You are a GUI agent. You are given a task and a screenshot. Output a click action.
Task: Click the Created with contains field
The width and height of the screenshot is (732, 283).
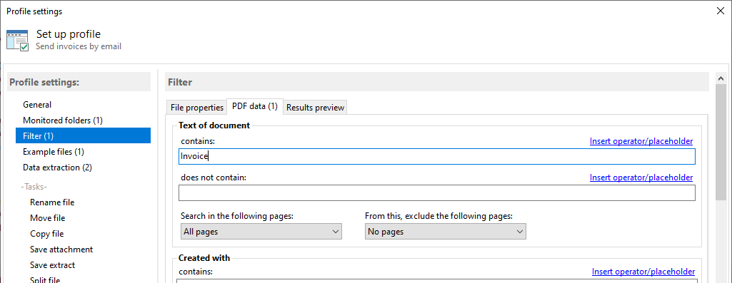pyautogui.click(x=437, y=281)
